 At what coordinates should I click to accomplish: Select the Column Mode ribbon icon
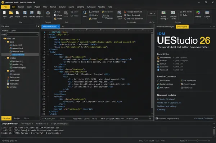[173, 15]
